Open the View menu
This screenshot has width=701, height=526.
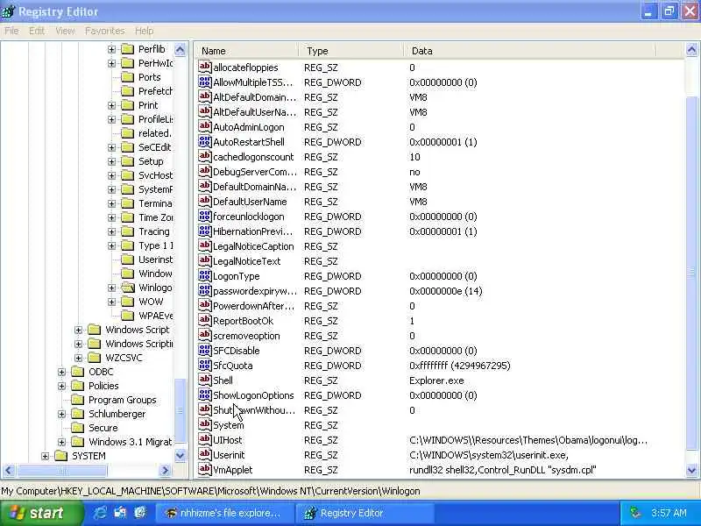[65, 31]
